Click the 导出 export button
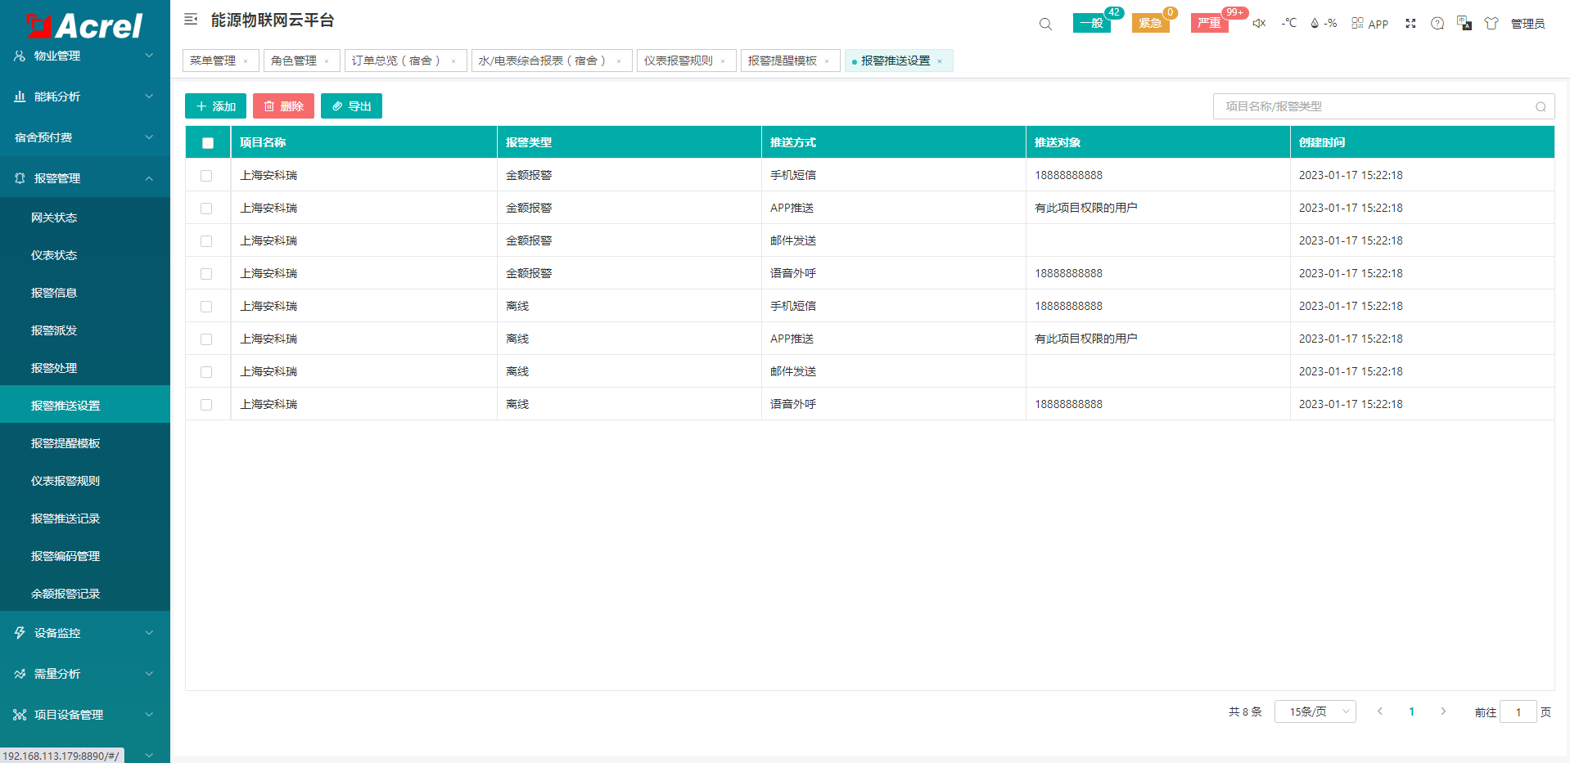 (x=351, y=106)
